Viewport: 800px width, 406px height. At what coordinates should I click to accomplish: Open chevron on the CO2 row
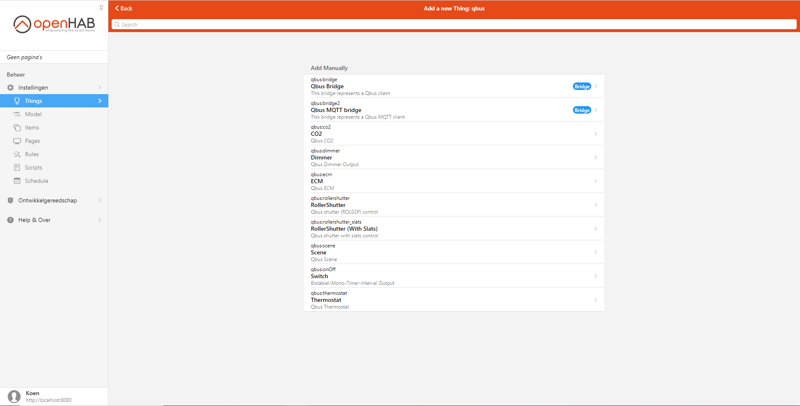(x=596, y=134)
